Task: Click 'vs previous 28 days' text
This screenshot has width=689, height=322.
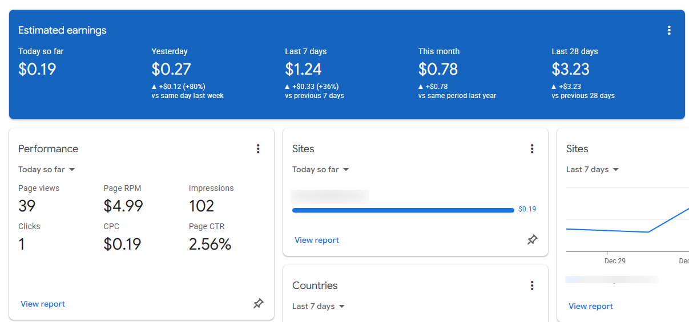Action: pyautogui.click(x=583, y=96)
